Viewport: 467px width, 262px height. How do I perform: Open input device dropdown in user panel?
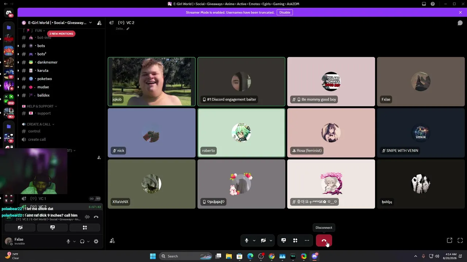(74, 241)
